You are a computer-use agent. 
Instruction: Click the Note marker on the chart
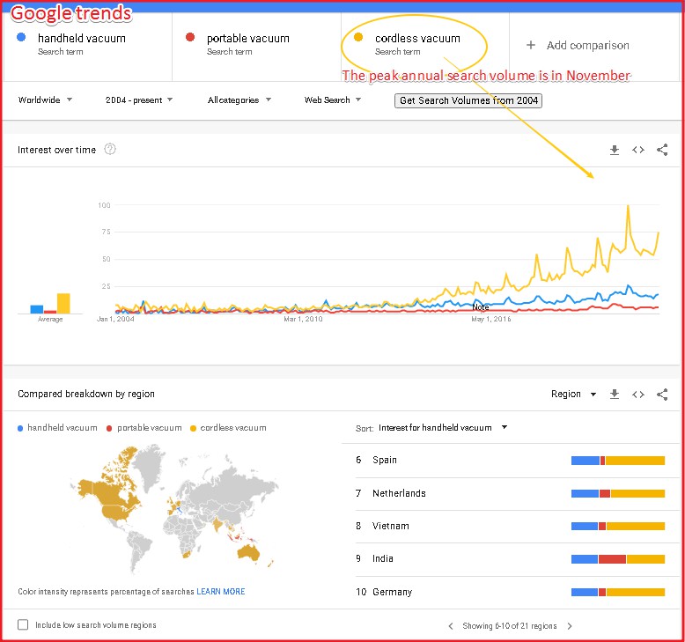480,307
